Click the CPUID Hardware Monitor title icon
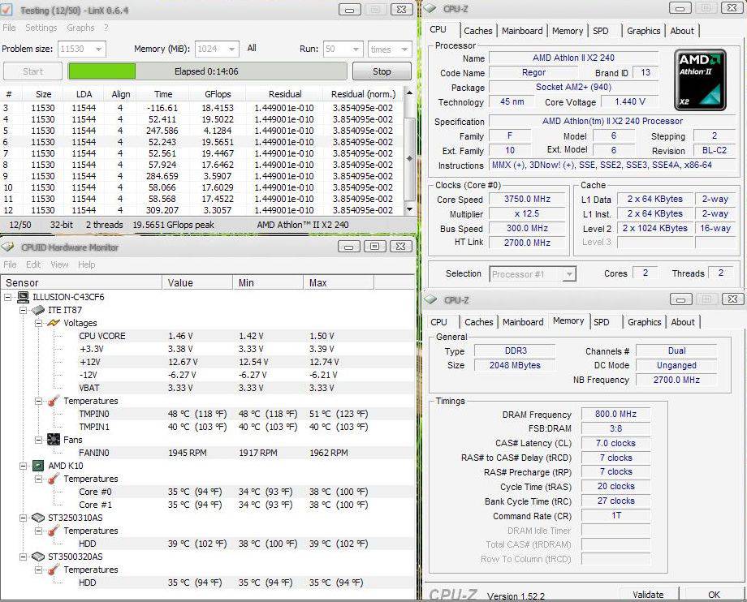The image size is (747, 602). point(7,247)
